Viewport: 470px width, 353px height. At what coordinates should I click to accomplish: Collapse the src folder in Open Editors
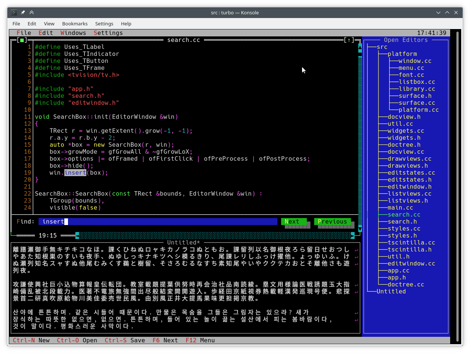pyautogui.click(x=382, y=47)
